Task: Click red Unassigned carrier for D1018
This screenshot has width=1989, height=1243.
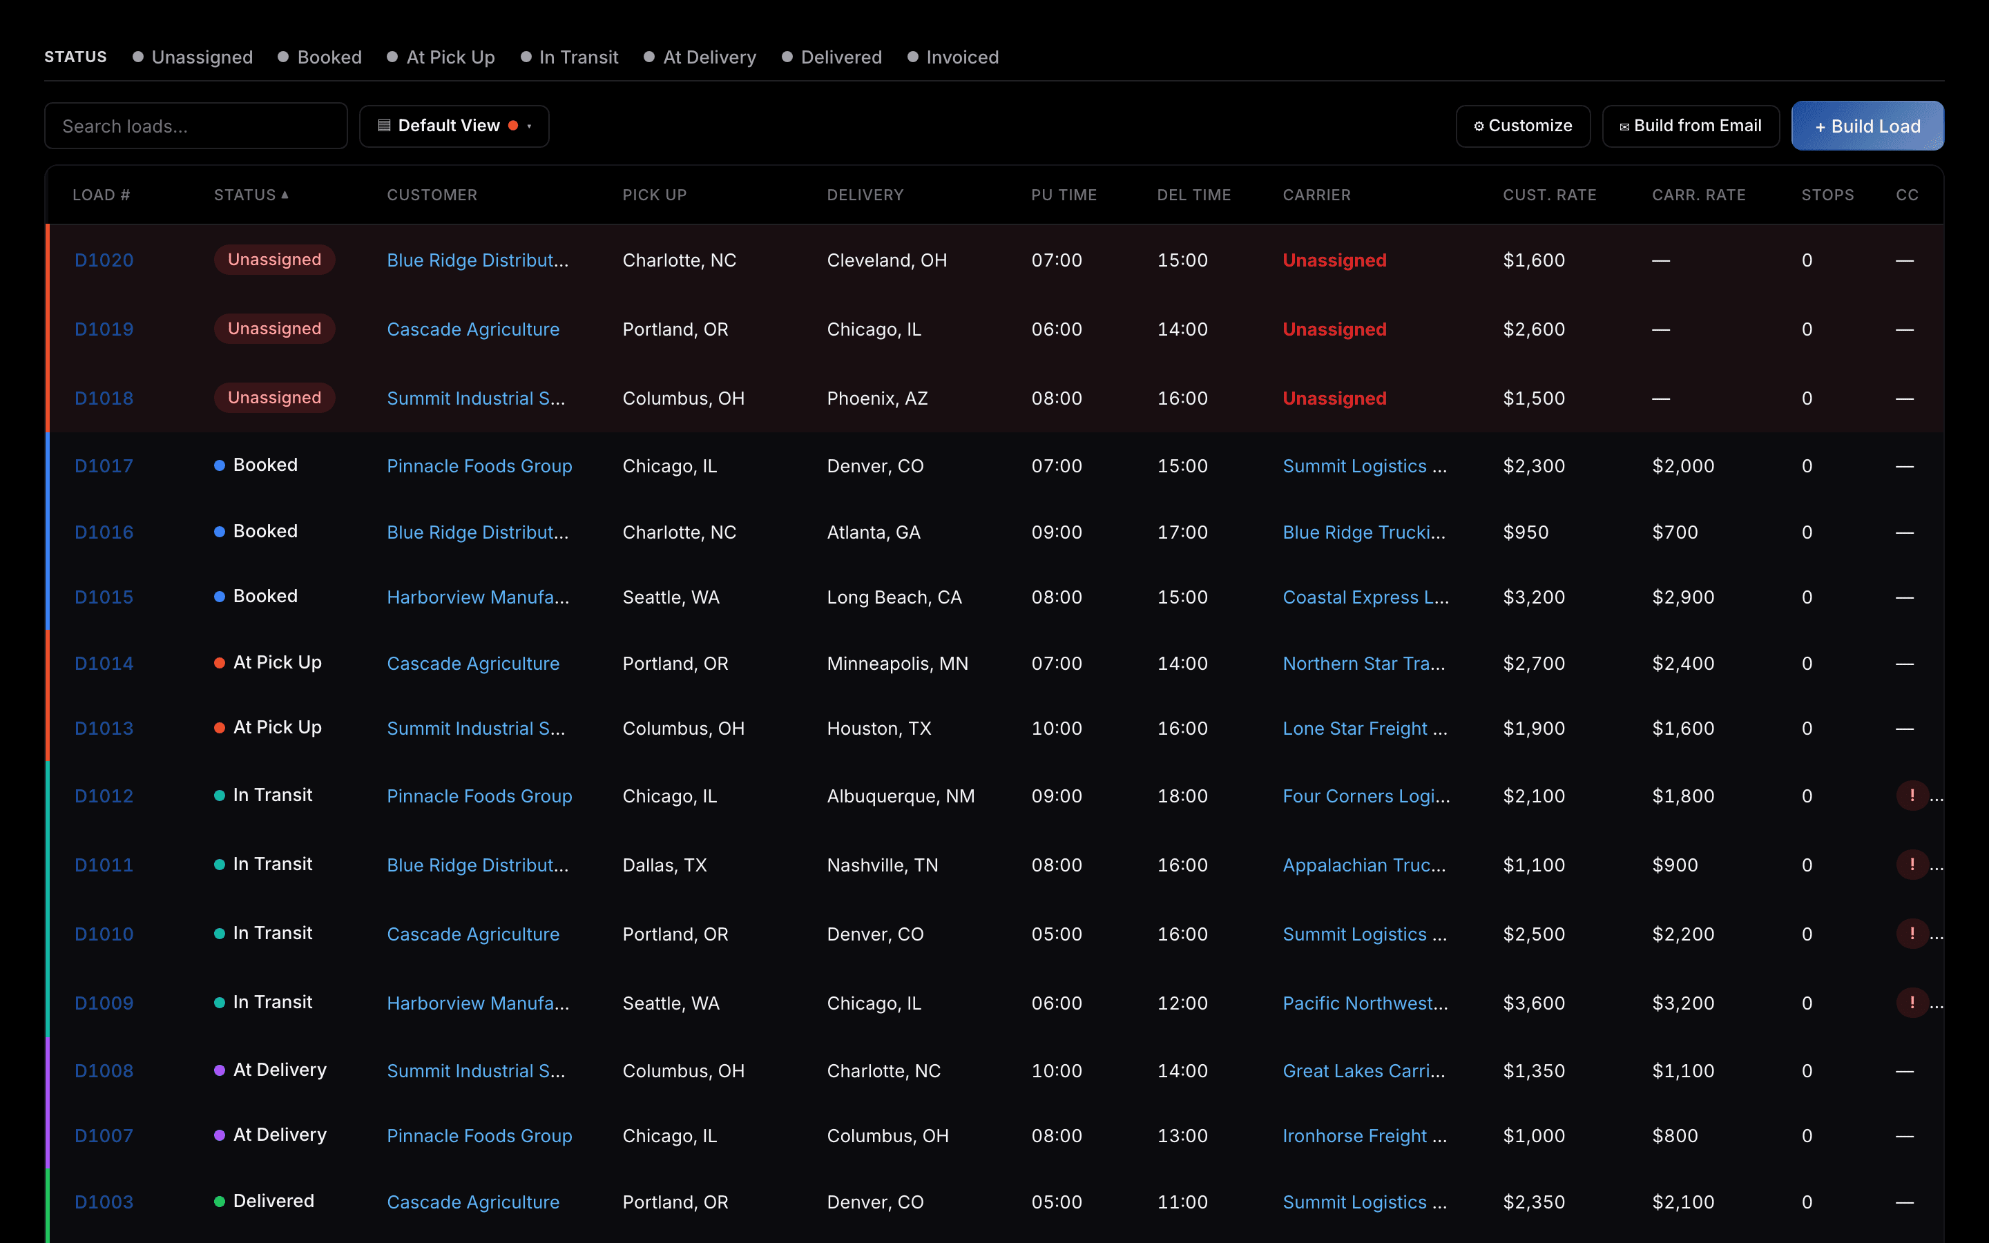Action: coord(1334,398)
